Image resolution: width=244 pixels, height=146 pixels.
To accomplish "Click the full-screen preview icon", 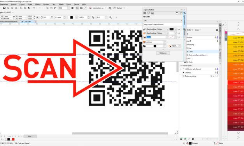I will click(x=72, y=8).
